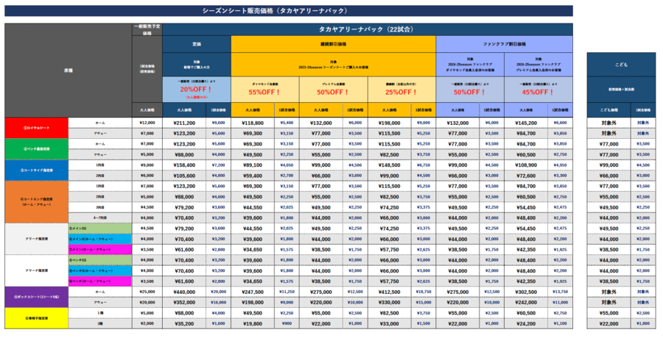Viewport: 663px width, 338px height.
Task: Select the こども column header
Action: [620, 65]
